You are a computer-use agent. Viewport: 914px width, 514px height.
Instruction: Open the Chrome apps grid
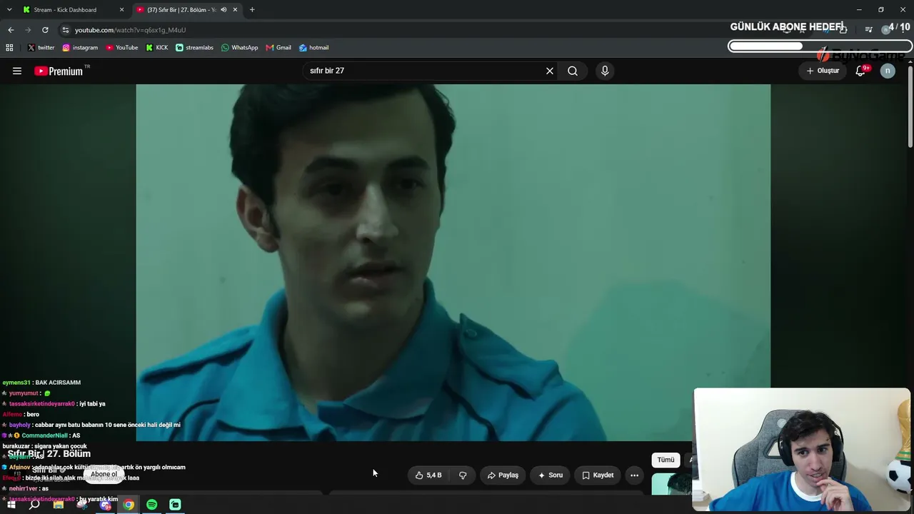[9, 48]
